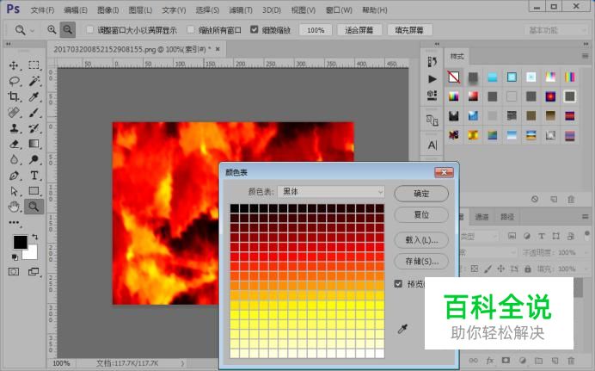The width and height of the screenshot is (595, 371).
Task: Select the Path Selection tool
Action: tap(14, 190)
